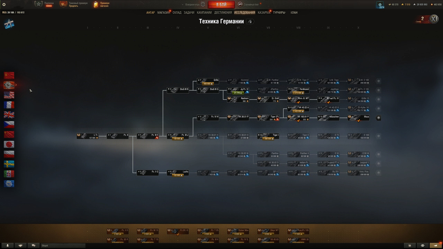Click the 463 650 free experience balance
This screenshot has width=443, height=249.
point(436,4)
